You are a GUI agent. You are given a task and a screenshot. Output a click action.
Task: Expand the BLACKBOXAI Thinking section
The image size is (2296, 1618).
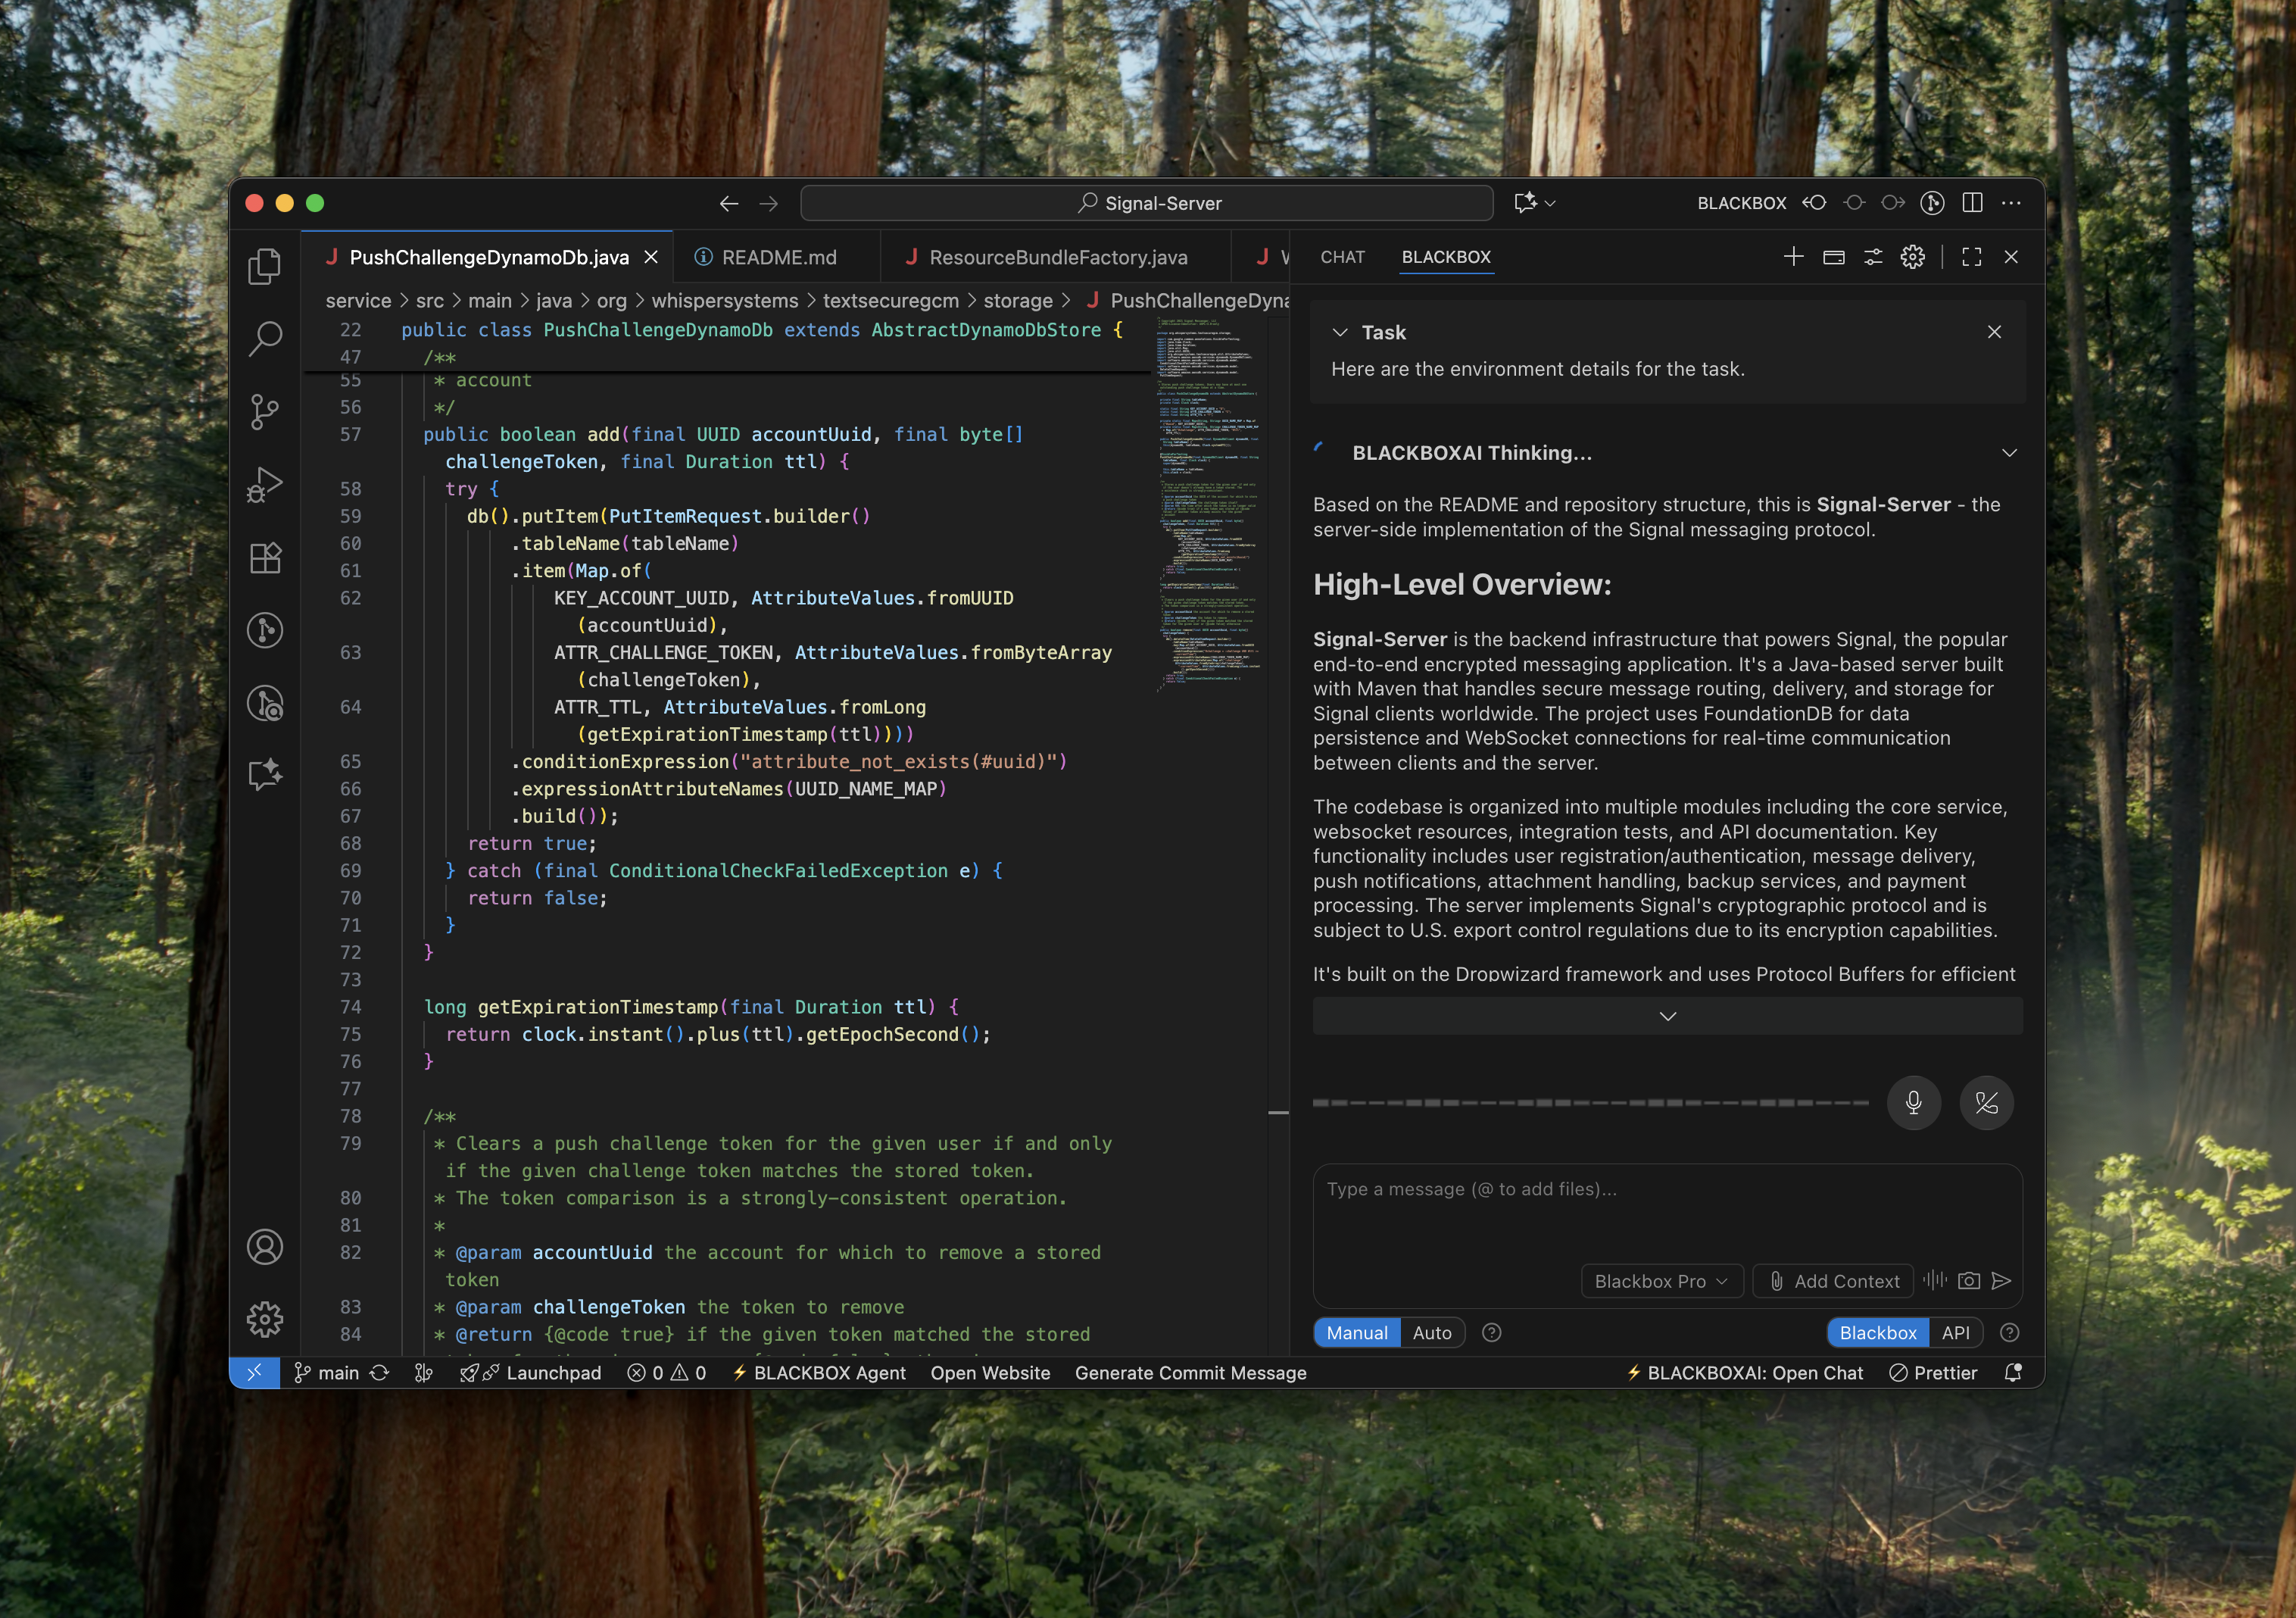[x=2009, y=453]
